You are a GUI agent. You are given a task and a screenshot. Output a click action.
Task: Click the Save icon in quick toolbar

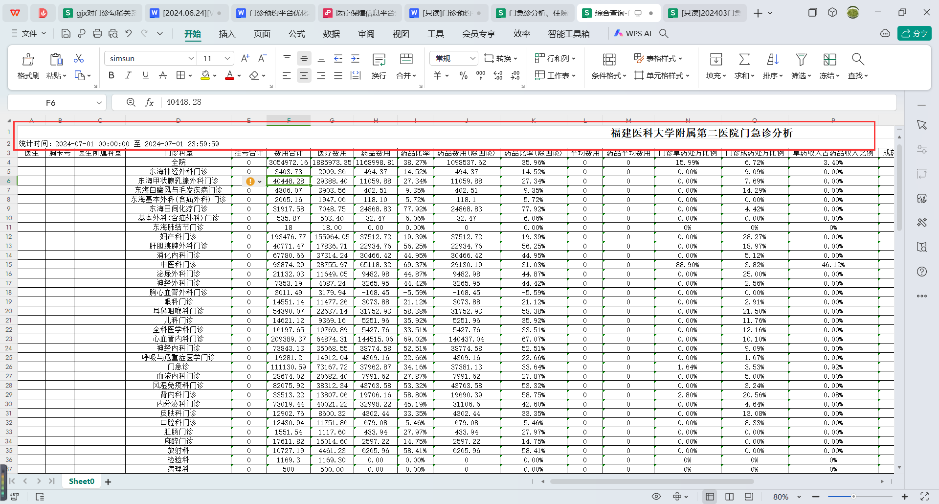[66, 33]
